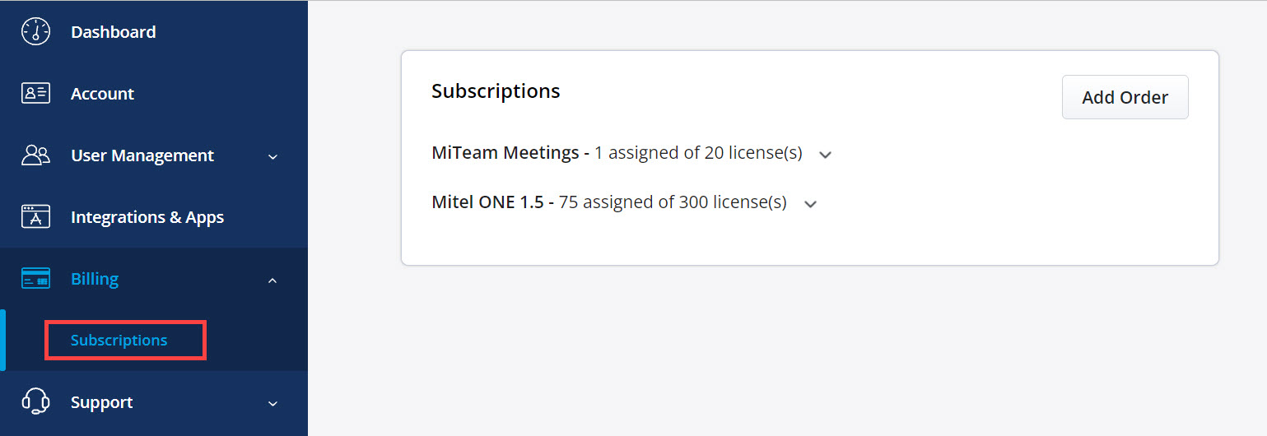
Task: Click the Subscriptions panel heading
Action: click(x=496, y=90)
